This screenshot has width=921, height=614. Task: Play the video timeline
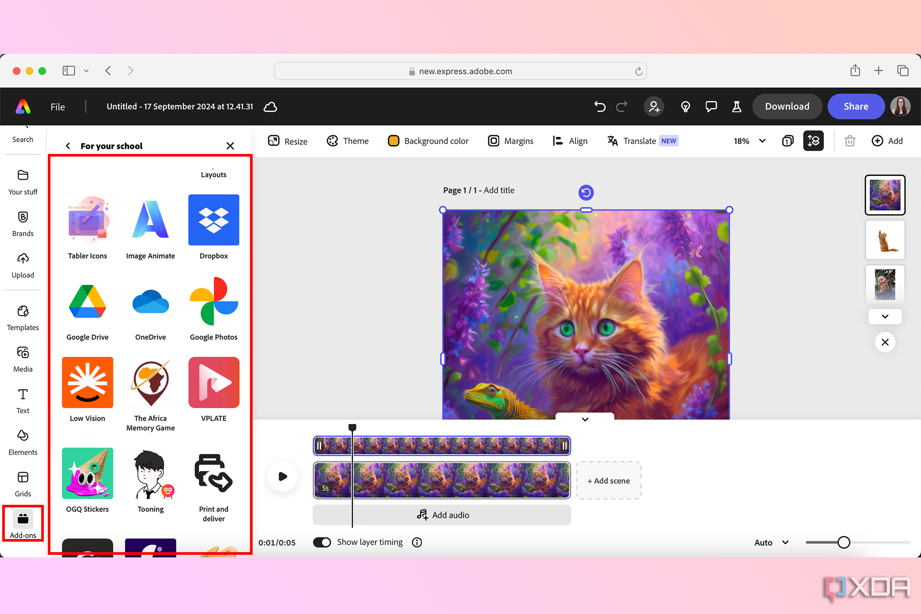(x=283, y=476)
